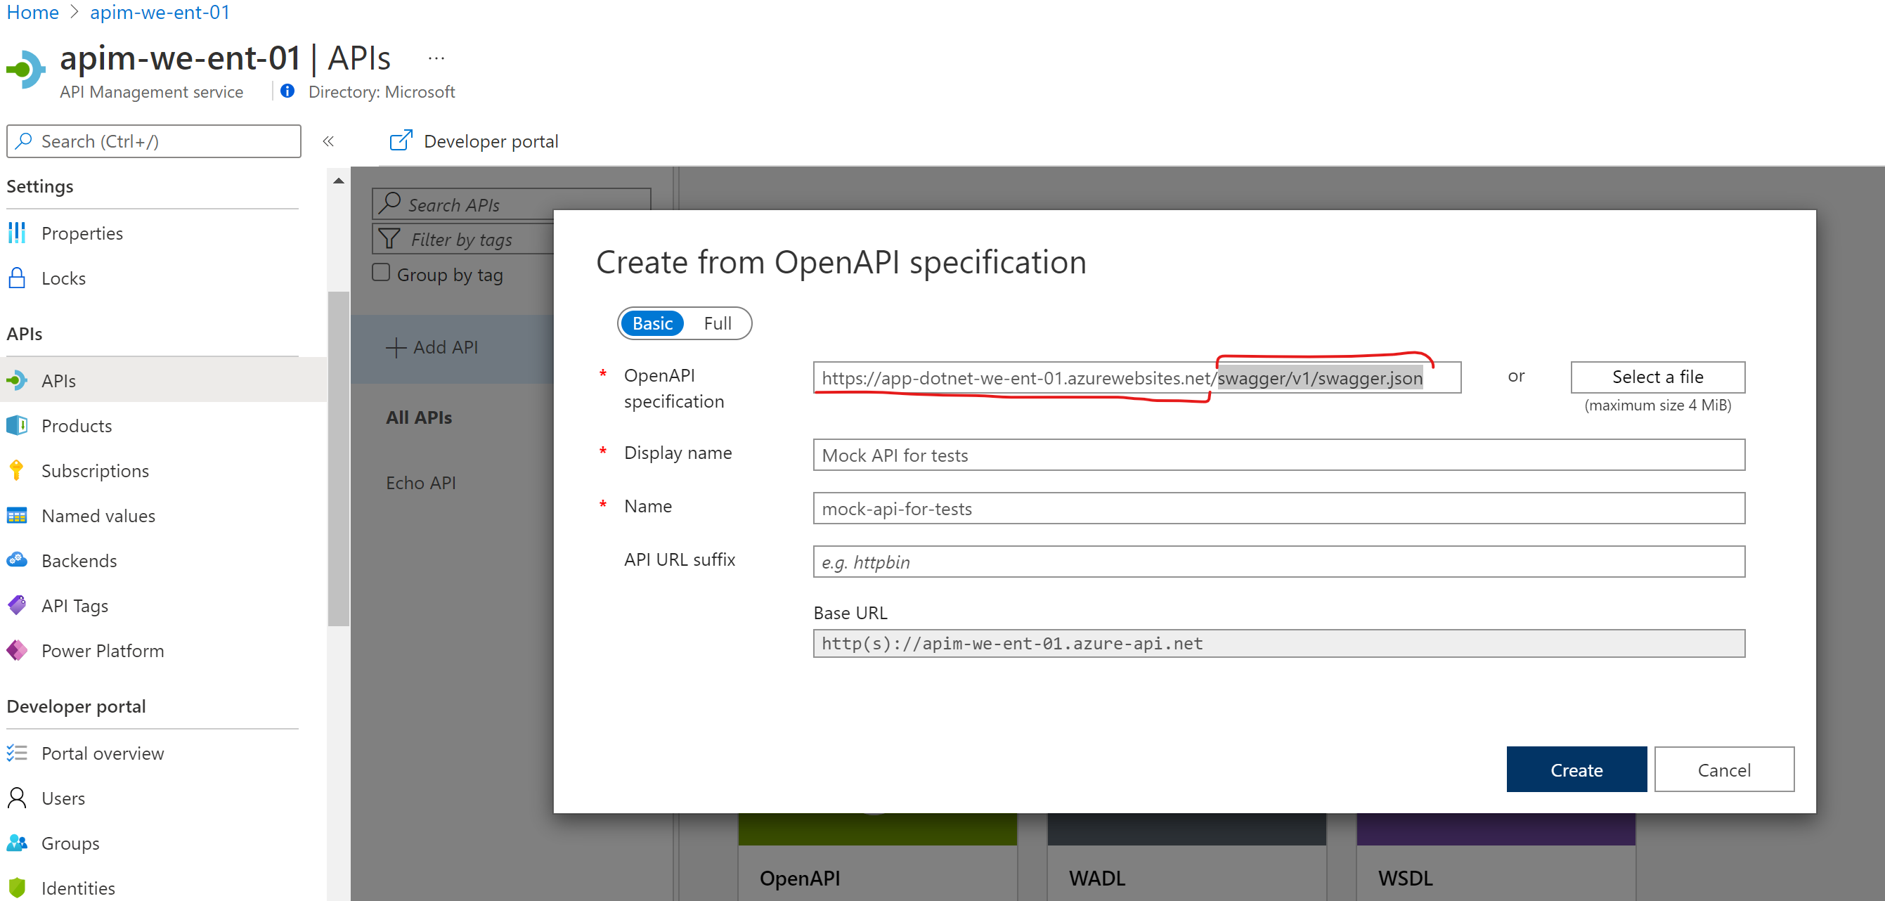Open the Users menu item
The width and height of the screenshot is (1885, 901).
pyautogui.click(x=63, y=798)
